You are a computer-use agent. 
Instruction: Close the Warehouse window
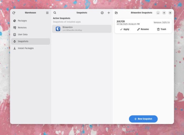(x=170, y=13)
